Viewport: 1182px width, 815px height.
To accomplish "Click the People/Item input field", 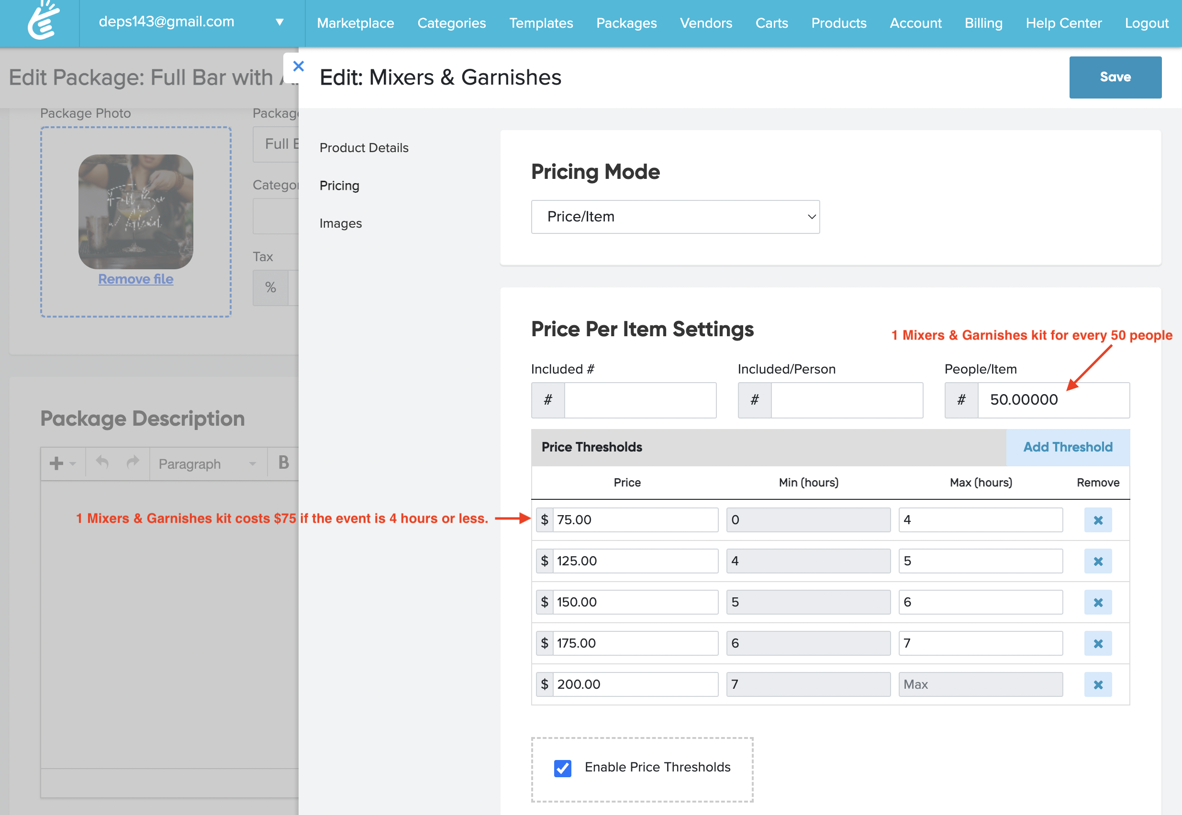I will click(1052, 400).
